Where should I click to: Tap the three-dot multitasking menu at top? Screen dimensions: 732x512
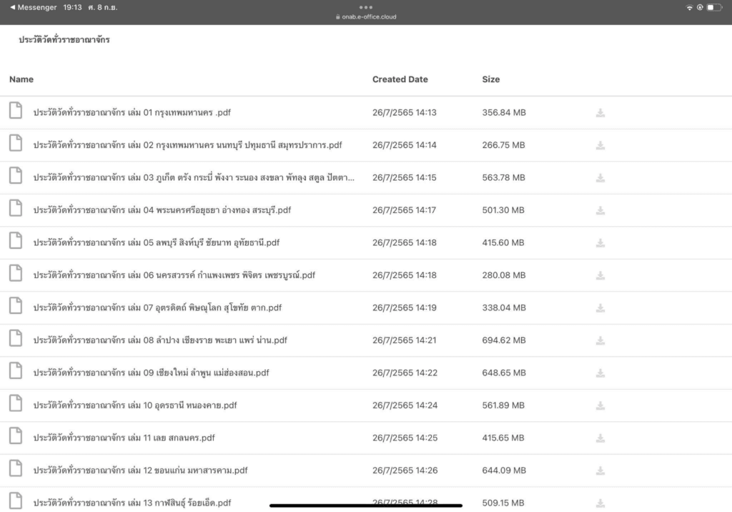coord(366,7)
